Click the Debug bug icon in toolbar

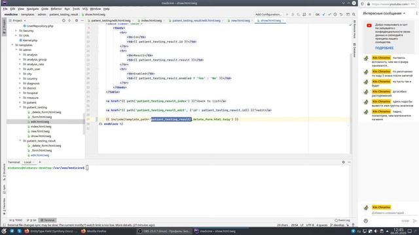[293, 14]
